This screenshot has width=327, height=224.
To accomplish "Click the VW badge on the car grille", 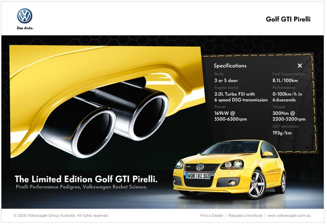I will 200,167.
